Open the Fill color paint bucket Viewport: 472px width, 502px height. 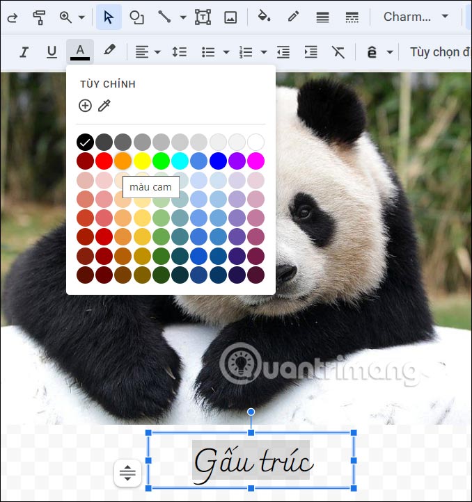[x=264, y=16]
